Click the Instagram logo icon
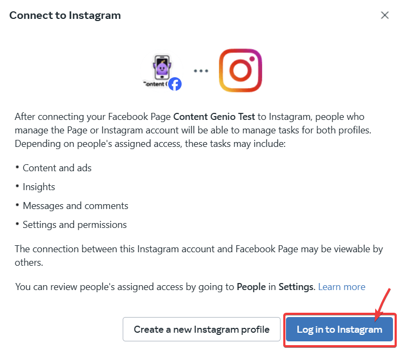This screenshot has width=400, height=350. tap(241, 71)
